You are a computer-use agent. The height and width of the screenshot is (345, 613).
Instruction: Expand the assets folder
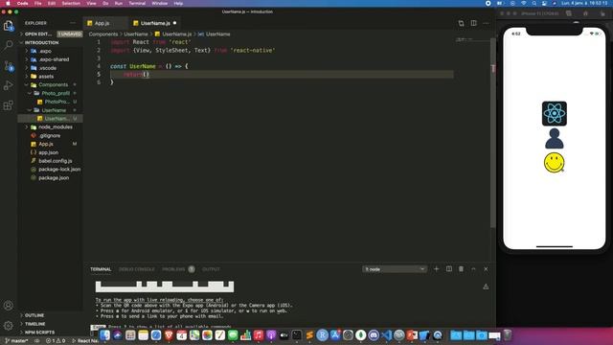(x=50, y=77)
